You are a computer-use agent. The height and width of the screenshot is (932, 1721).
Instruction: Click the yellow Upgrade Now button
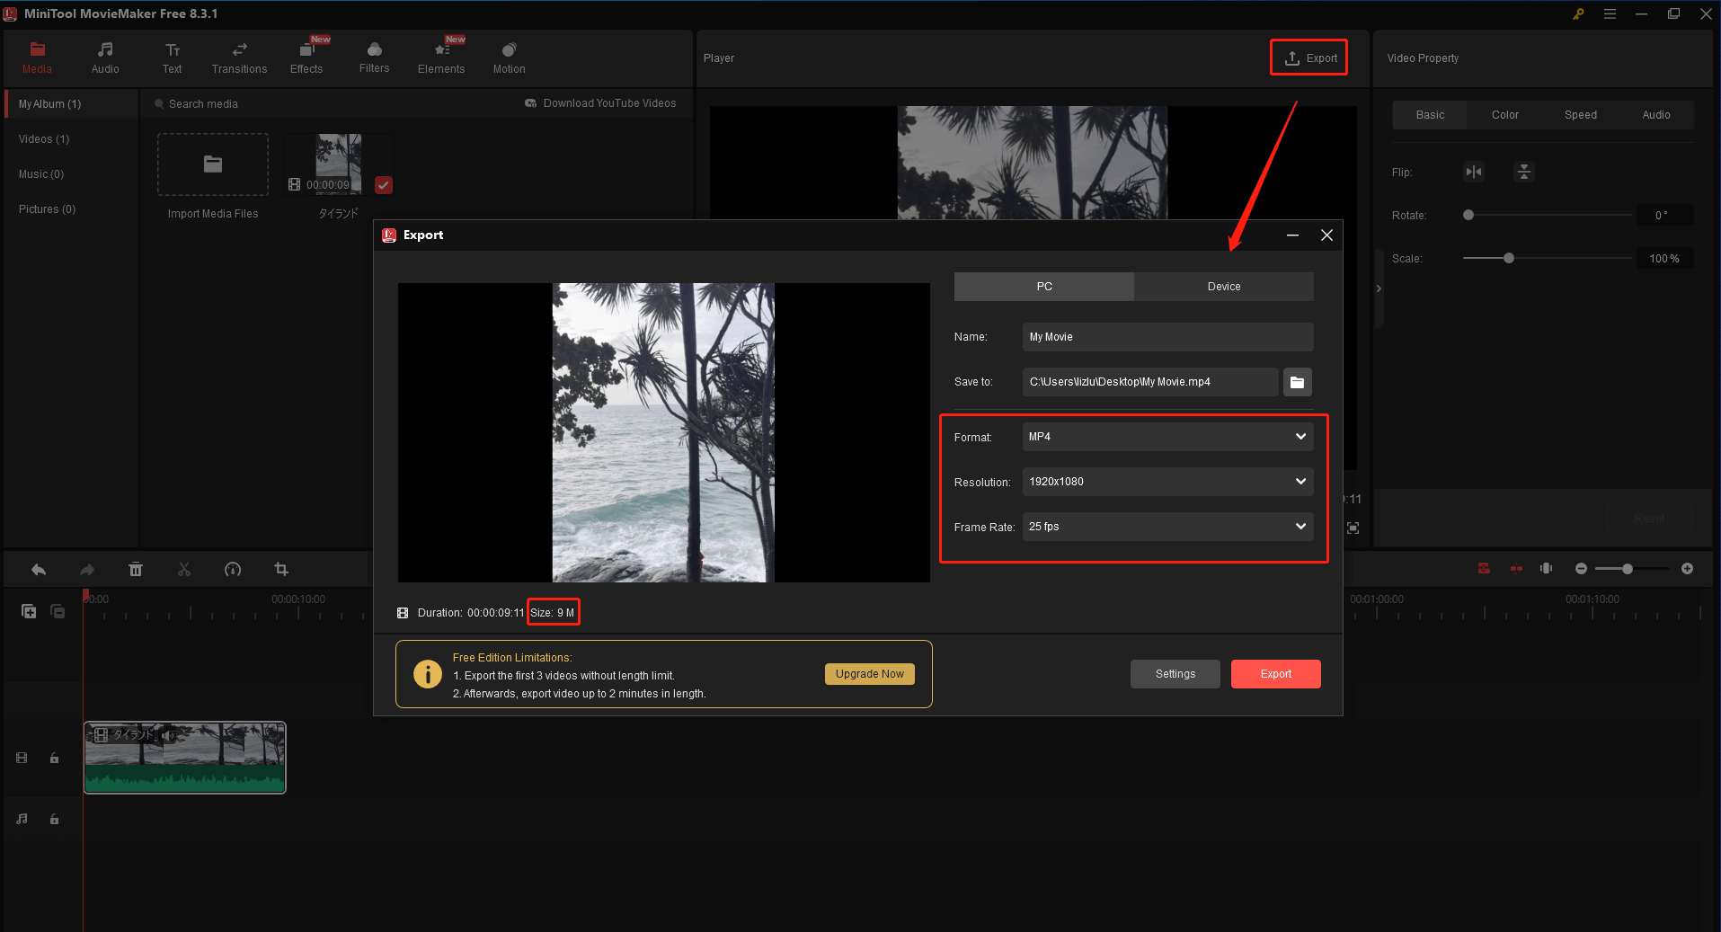click(x=869, y=674)
